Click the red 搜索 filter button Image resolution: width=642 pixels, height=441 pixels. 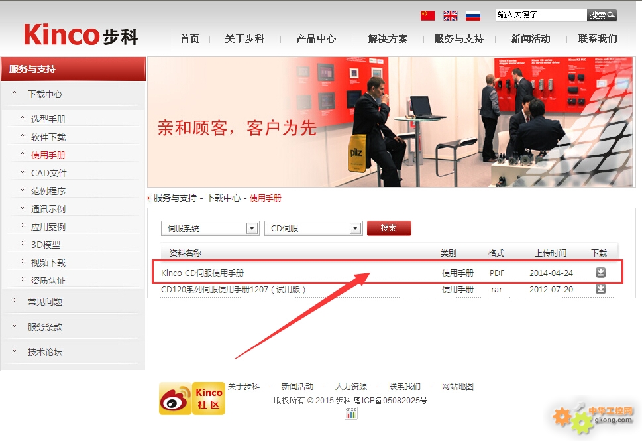pyautogui.click(x=389, y=228)
